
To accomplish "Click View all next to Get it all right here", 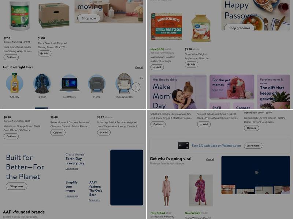I will [x=139, y=68].
